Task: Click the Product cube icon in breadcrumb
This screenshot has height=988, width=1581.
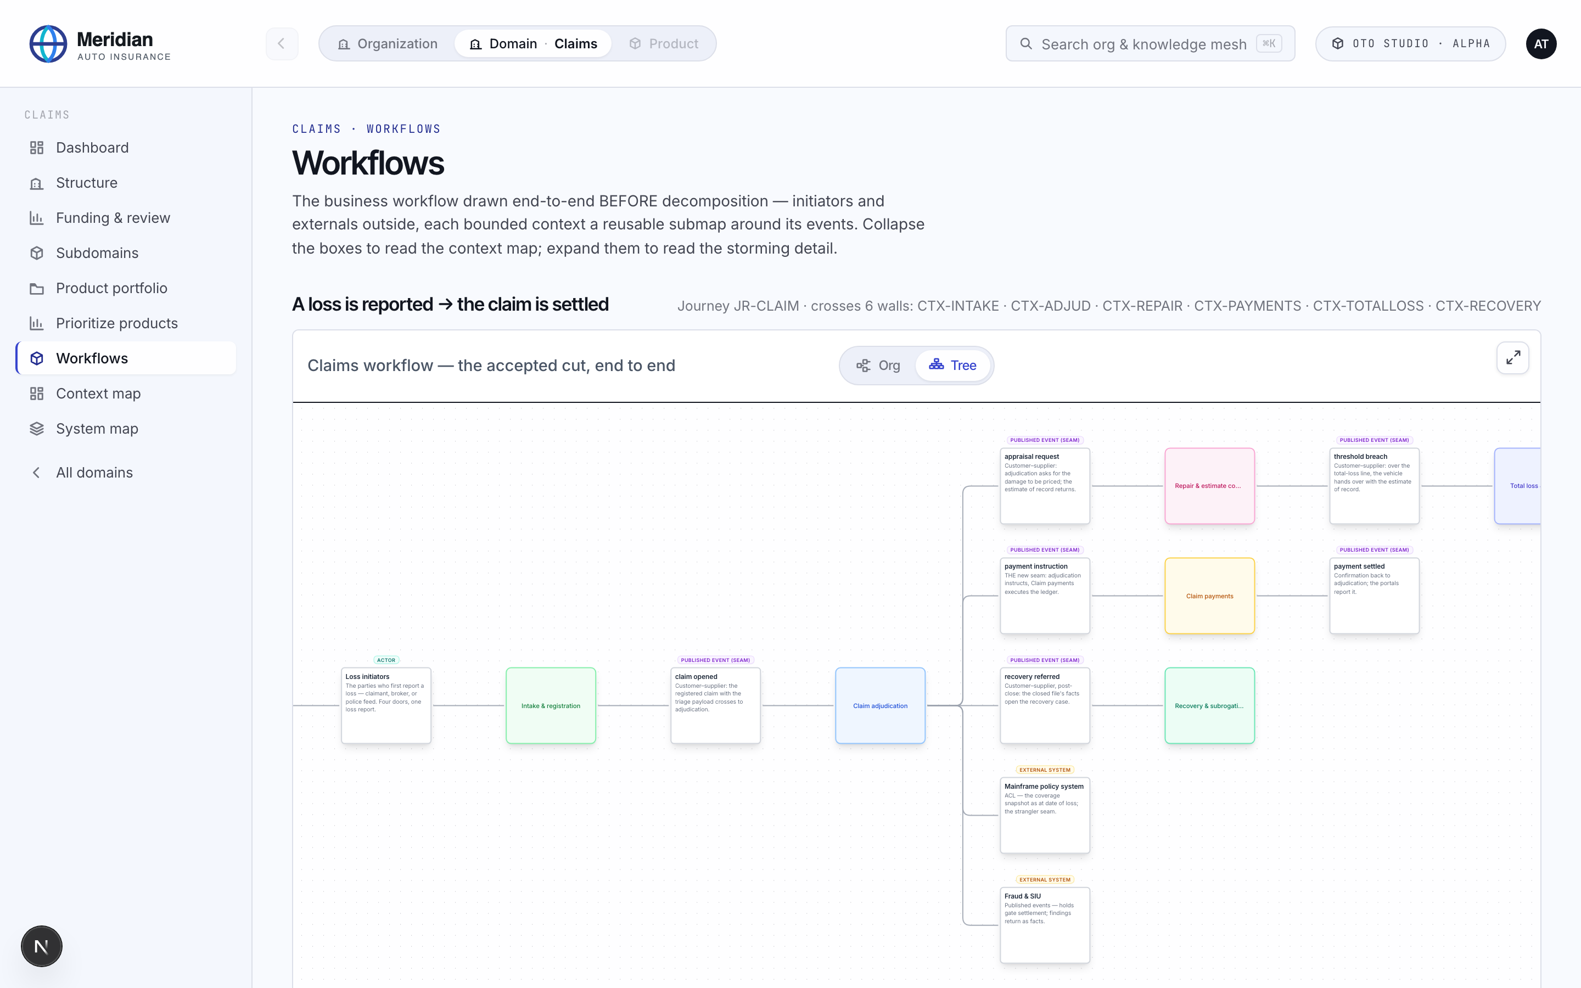Action: coord(635,44)
